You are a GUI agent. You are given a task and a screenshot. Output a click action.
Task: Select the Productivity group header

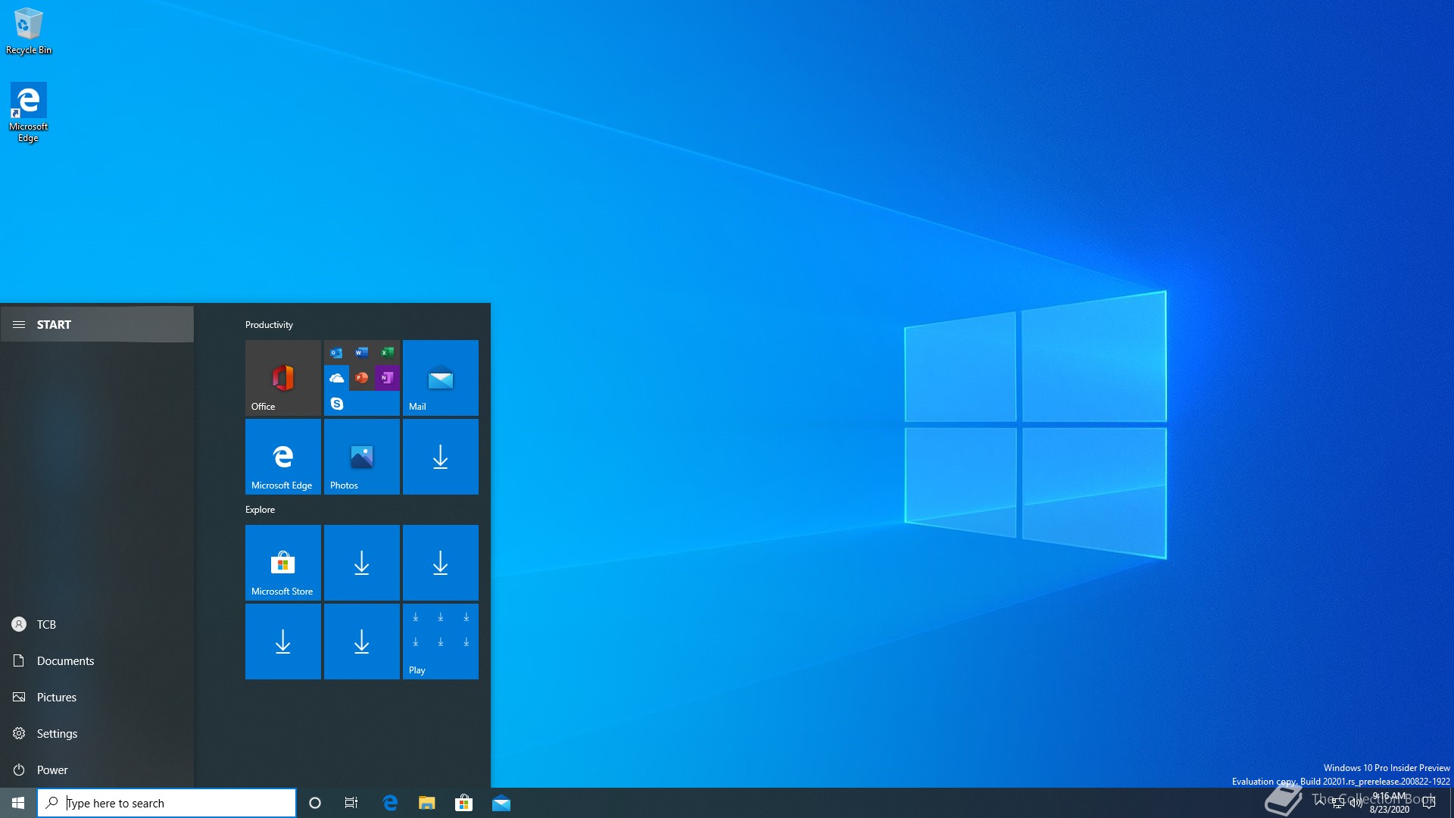tap(269, 325)
